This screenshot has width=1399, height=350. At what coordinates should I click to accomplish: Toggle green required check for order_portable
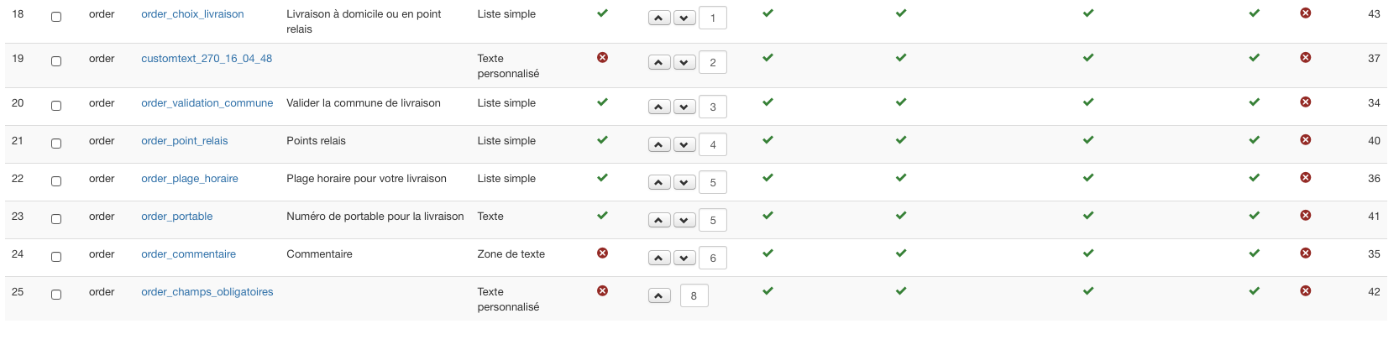pos(602,215)
